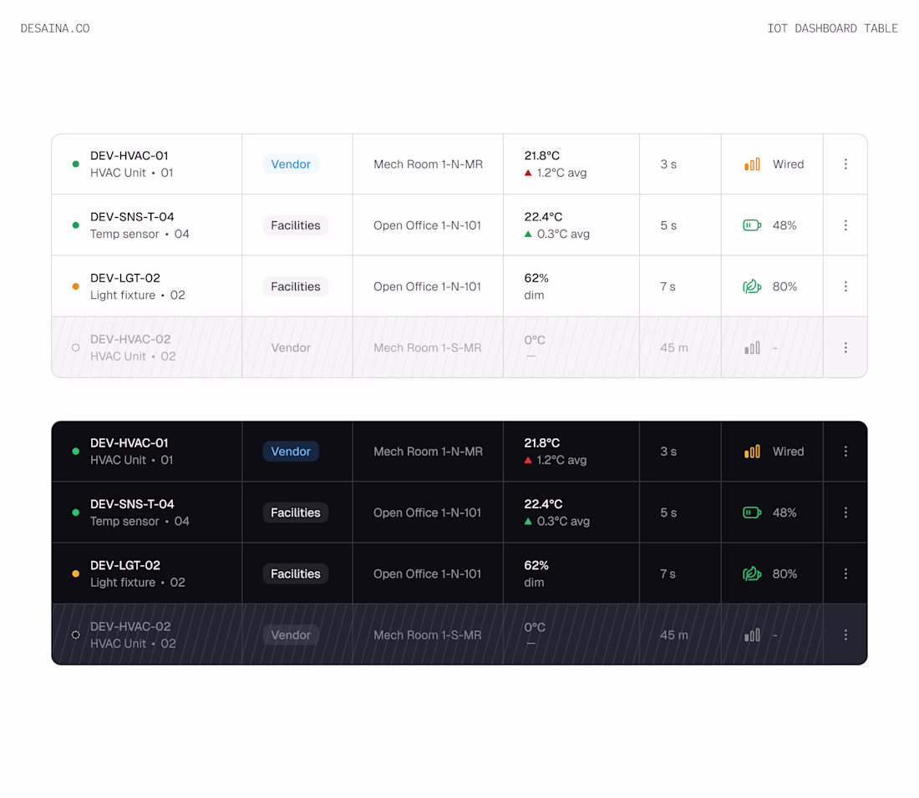
Task: Click red up triangle next to 1.2°C avg, dark table
Action: [528, 460]
